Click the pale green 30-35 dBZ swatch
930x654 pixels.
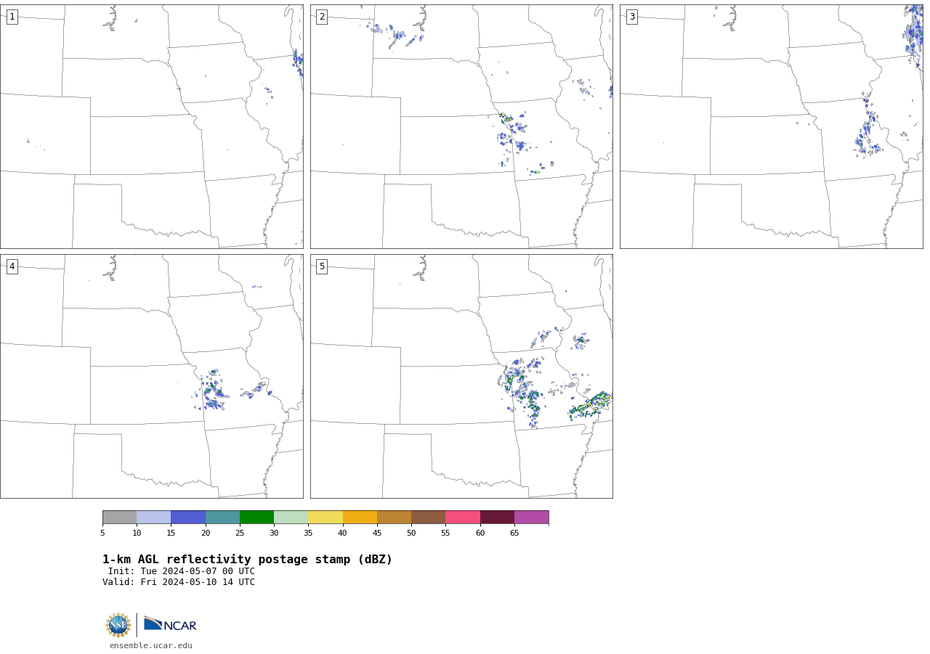click(x=291, y=517)
